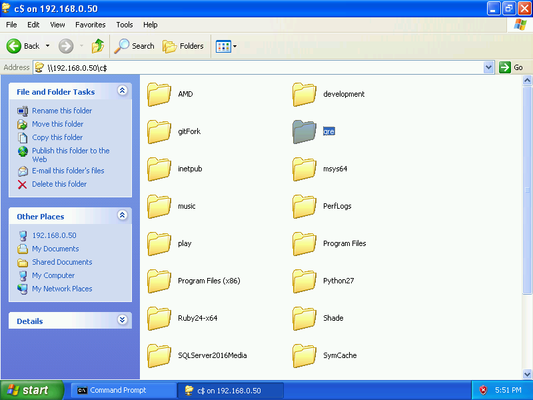Open the Favorites menu
This screenshot has width=533, height=400.
point(91,25)
